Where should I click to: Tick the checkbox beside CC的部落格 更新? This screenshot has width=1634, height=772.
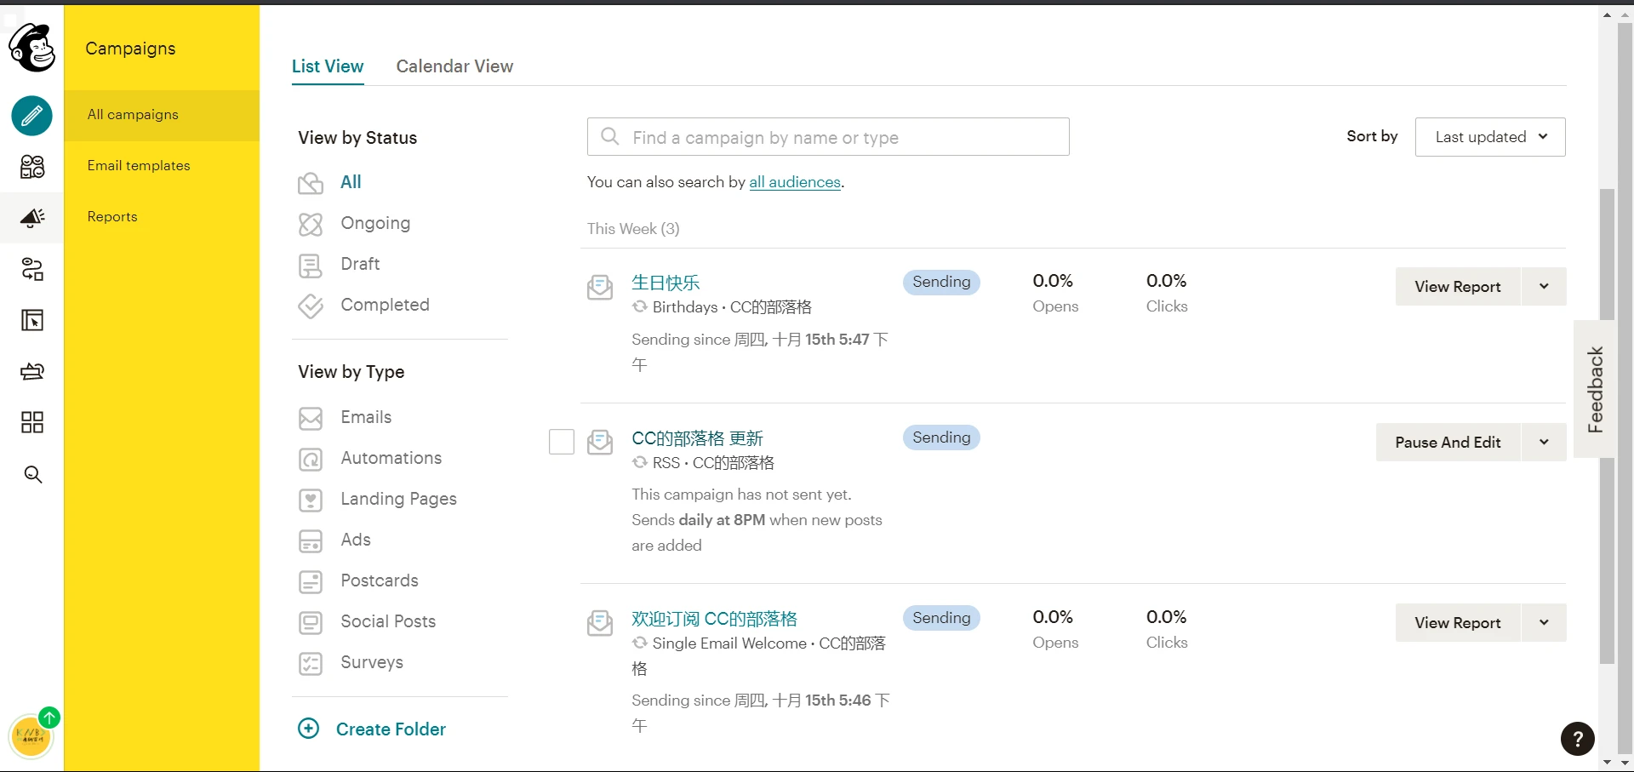[x=562, y=442]
